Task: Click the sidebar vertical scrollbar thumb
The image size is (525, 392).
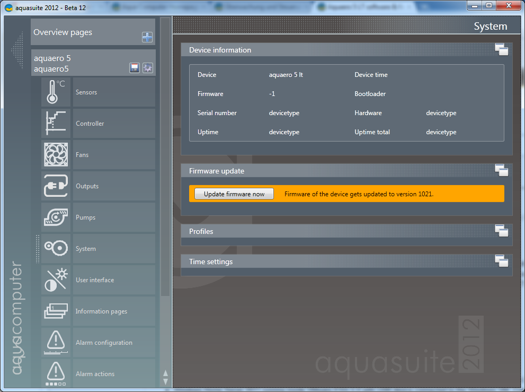Action: coord(165,157)
